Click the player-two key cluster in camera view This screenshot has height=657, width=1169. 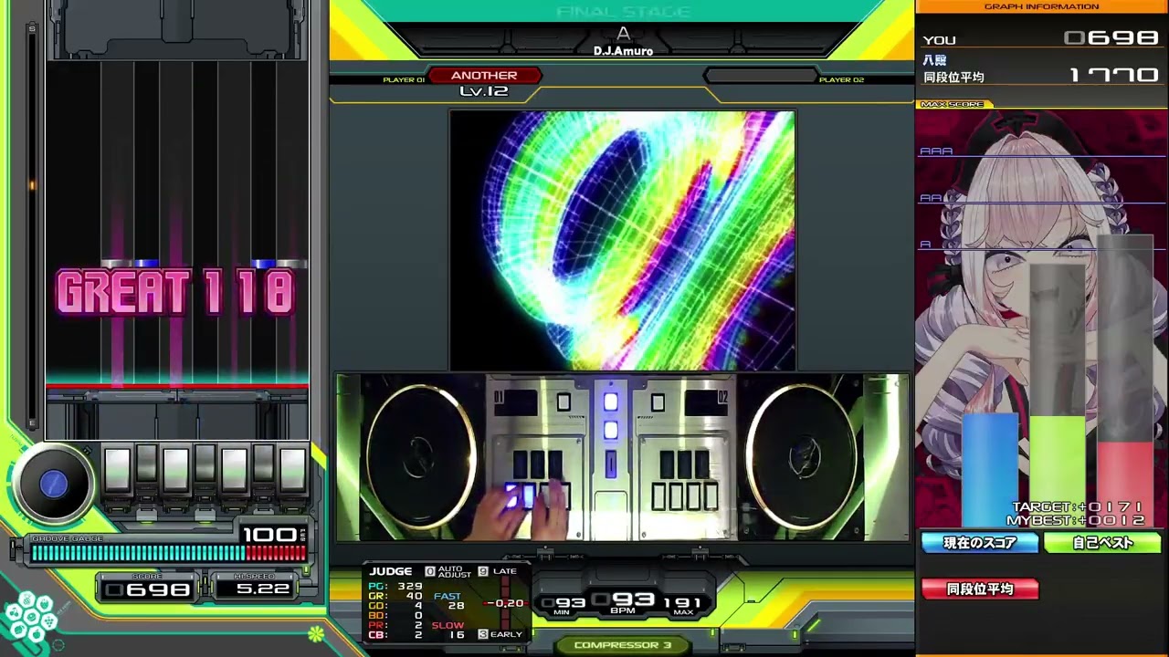(686, 480)
